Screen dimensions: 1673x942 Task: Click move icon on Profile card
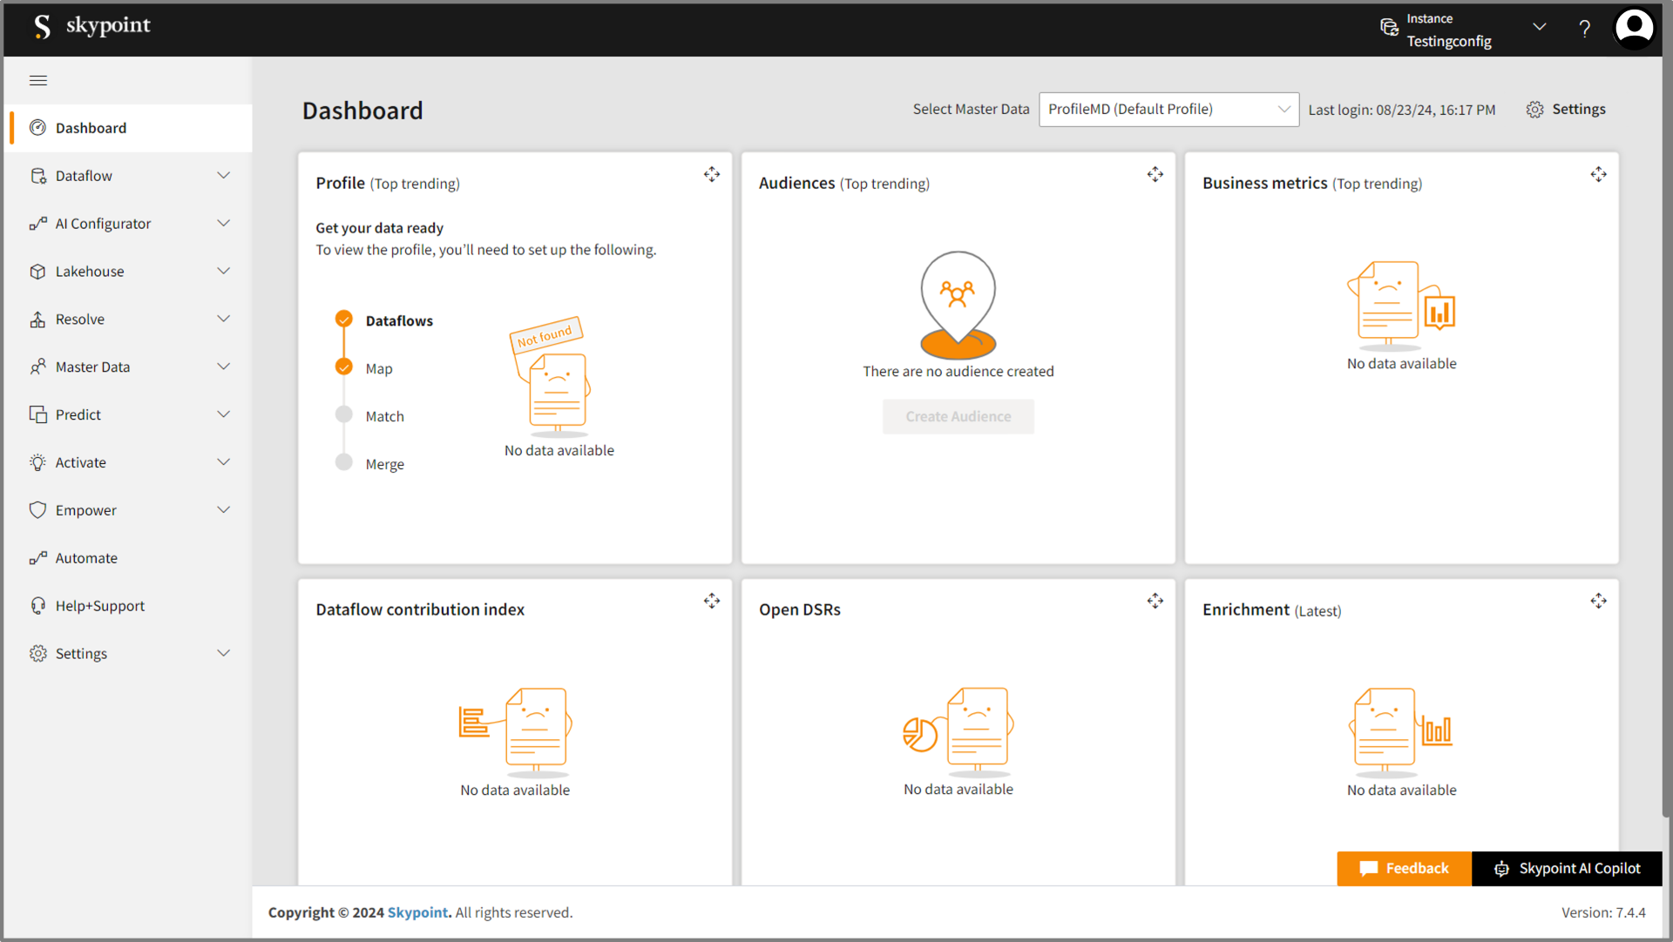click(712, 174)
